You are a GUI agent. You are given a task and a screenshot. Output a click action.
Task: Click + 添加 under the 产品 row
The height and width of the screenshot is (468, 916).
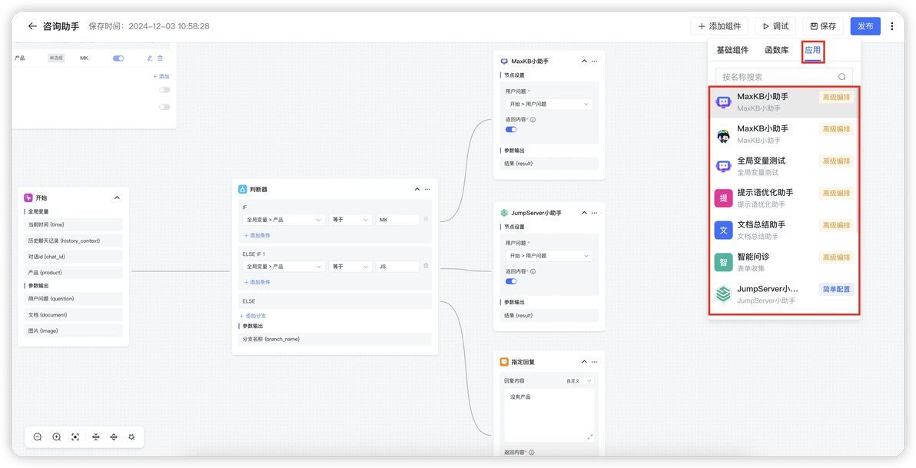coord(161,77)
